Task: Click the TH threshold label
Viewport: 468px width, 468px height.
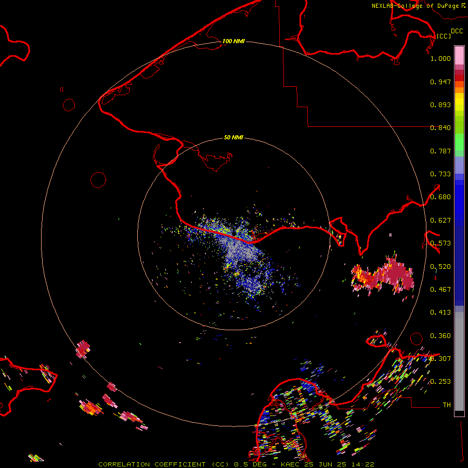Action: [447, 405]
